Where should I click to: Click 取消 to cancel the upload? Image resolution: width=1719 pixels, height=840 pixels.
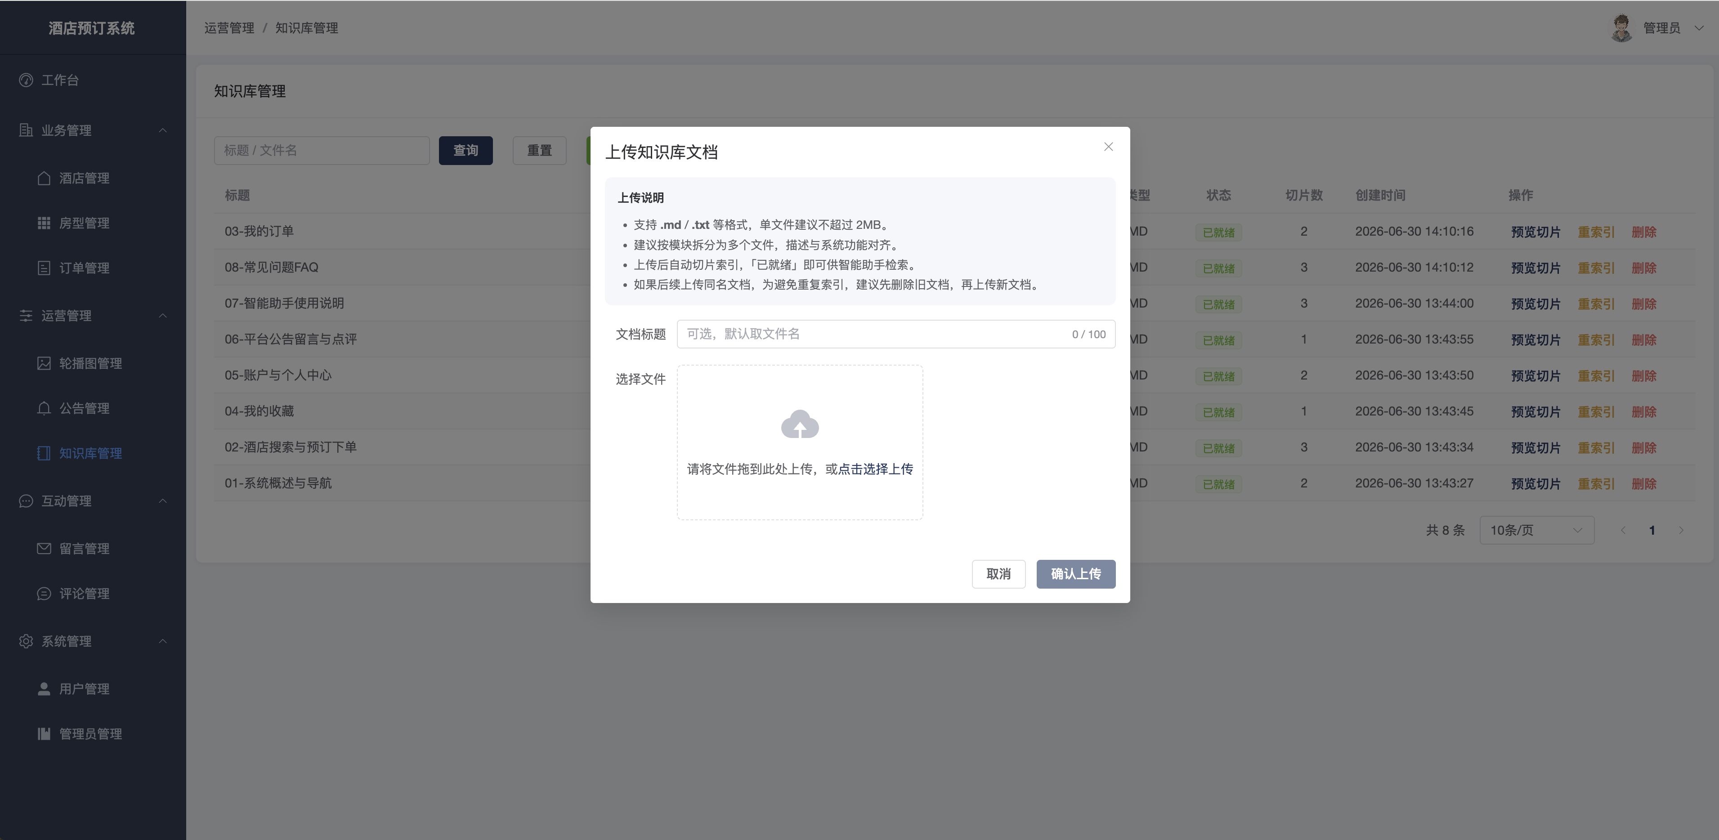tap(998, 574)
